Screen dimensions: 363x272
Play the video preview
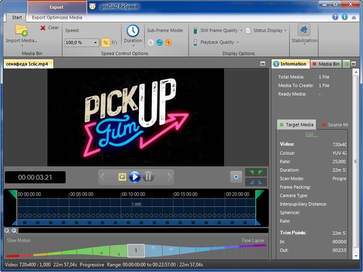pyautogui.click(x=135, y=177)
